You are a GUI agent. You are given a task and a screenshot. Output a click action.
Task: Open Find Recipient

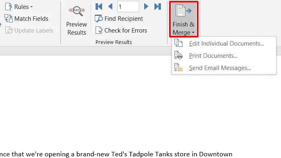(x=119, y=19)
